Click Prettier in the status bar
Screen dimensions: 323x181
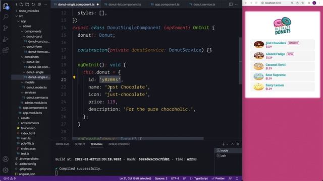[x=218, y=178]
